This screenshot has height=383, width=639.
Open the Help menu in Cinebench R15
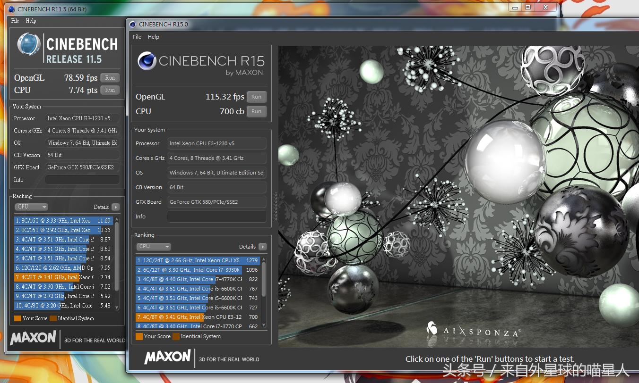[x=154, y=37]
